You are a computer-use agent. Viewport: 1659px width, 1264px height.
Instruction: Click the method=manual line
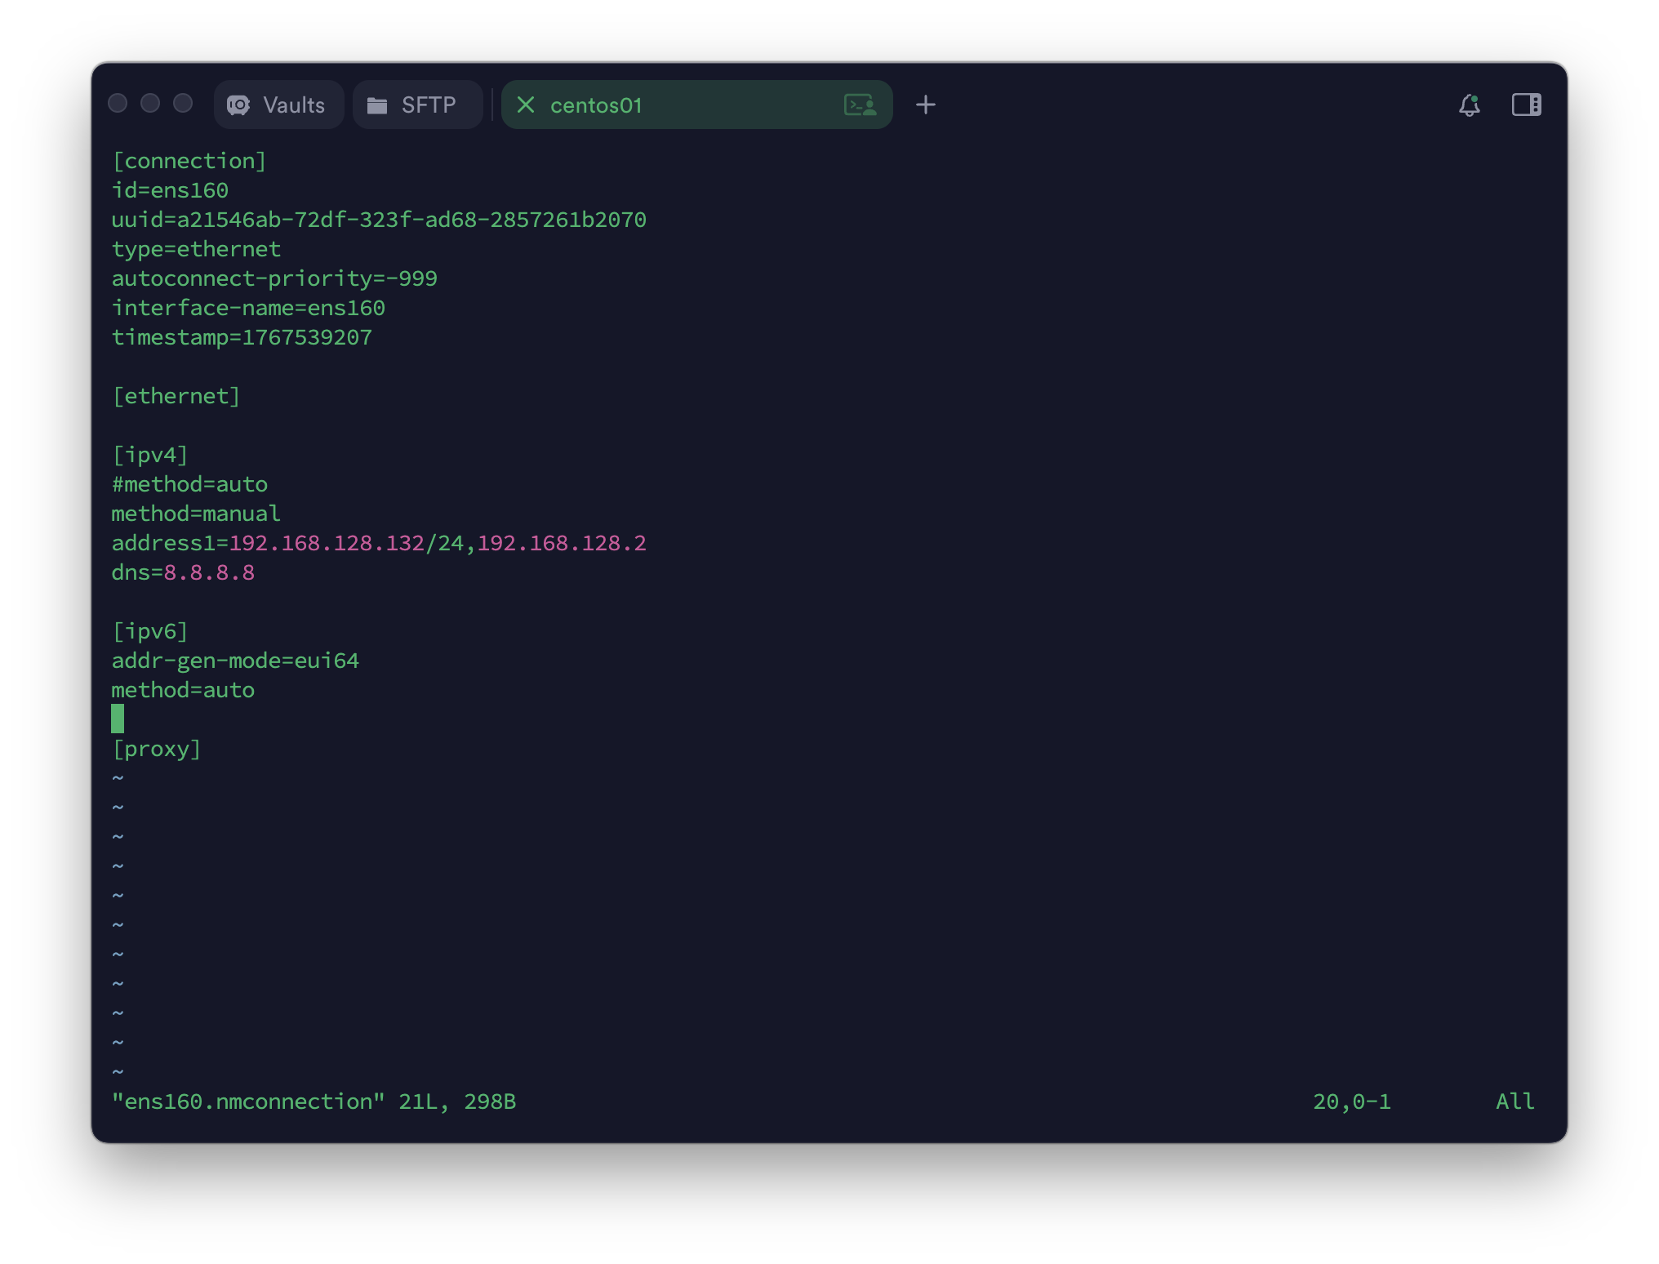[x=195, y=514]
